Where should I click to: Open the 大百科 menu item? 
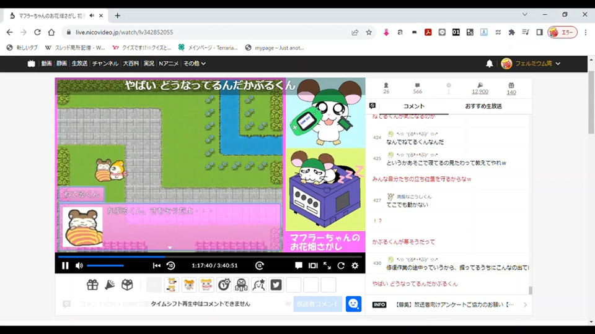click(131, 64)
